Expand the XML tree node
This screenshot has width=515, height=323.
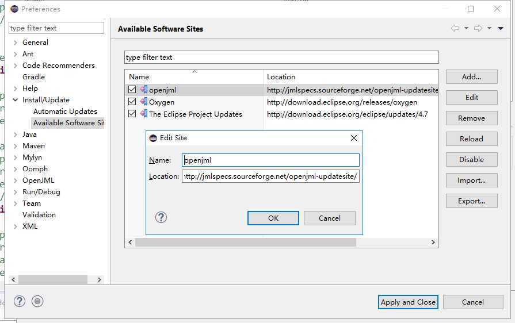pyautogui.click(x=15, y=226)
